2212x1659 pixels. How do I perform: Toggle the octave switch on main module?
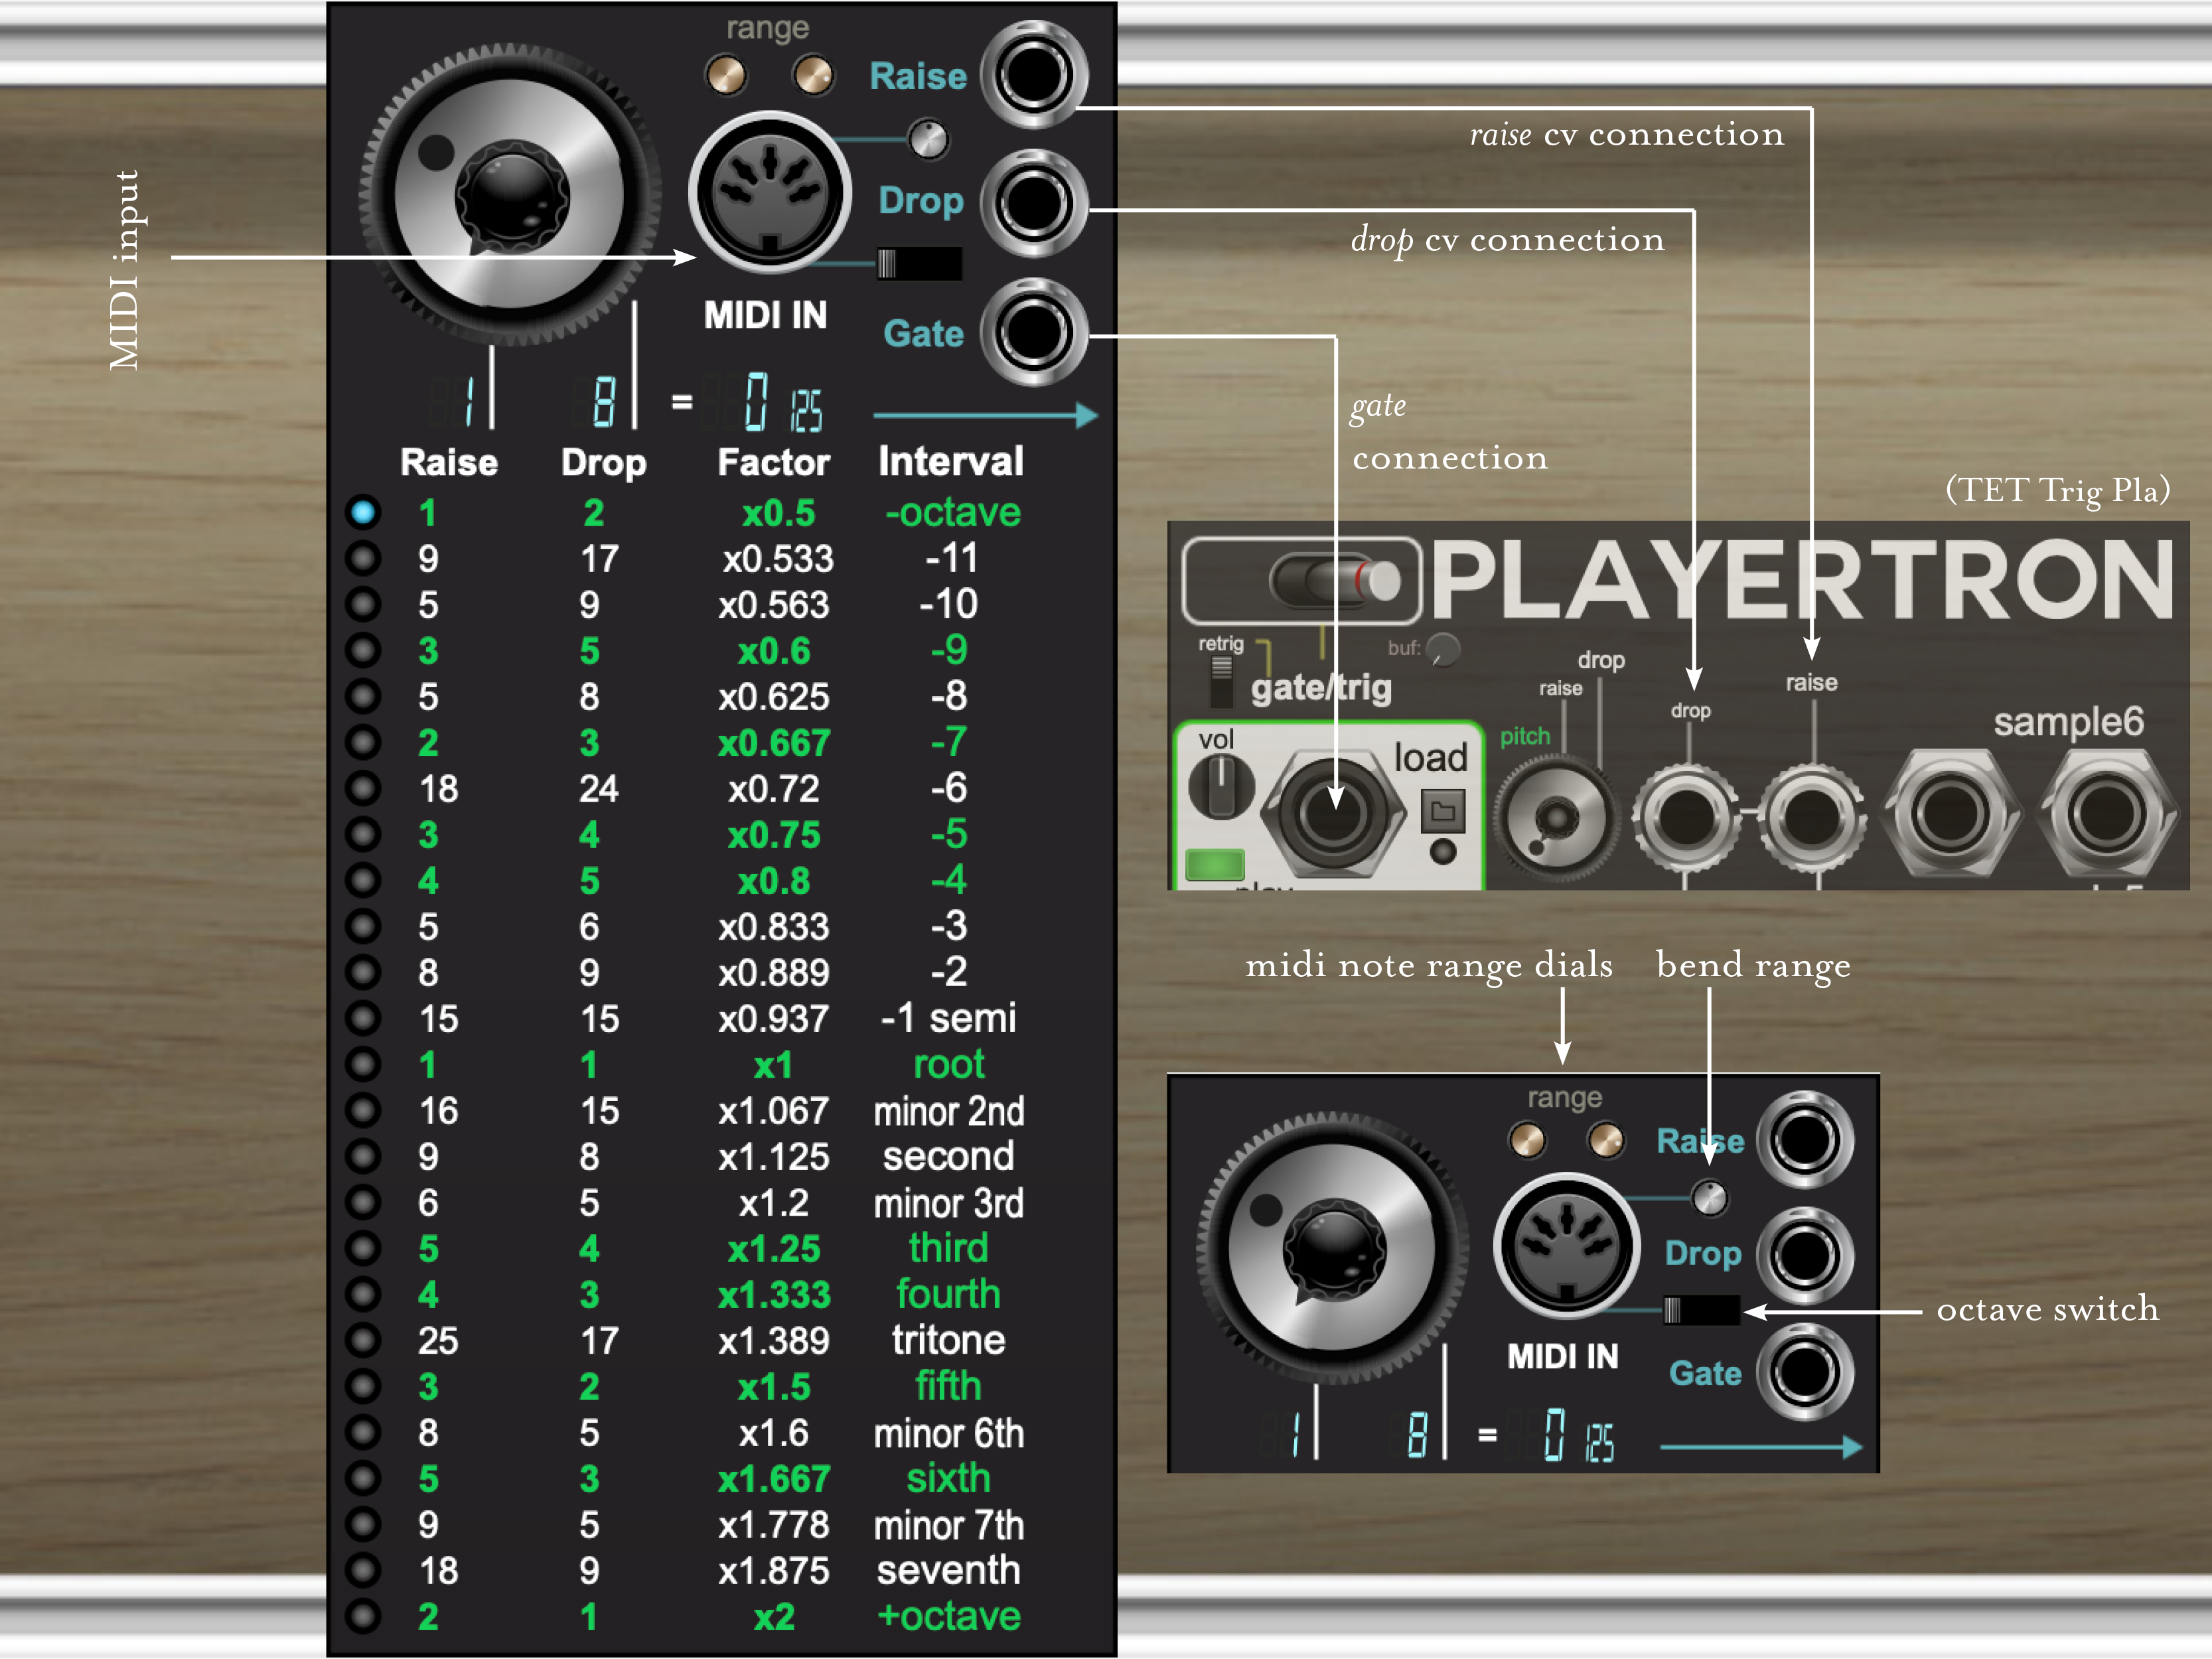point(918,264)
